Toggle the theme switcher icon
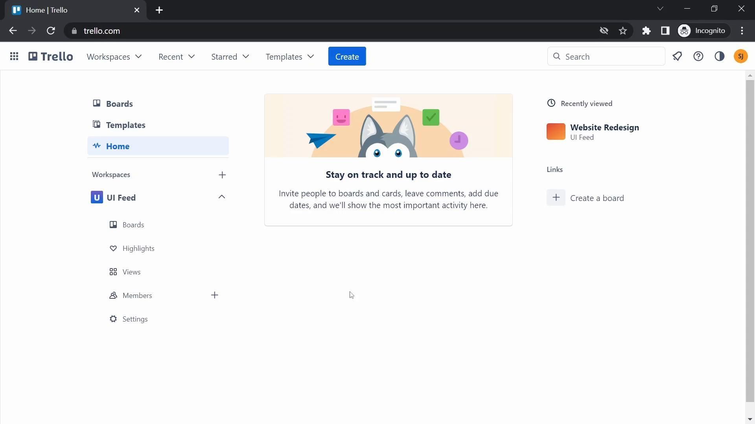The height and width of the screenshot is (424, 755). tap(720, 57)
